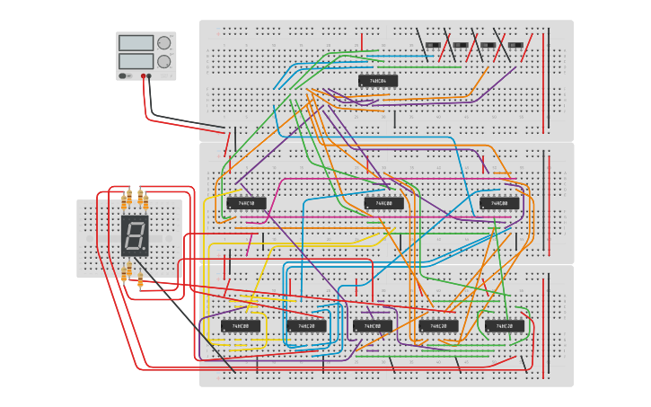
Task: Select the rightmost resistor below the display
Action: tap(140, 279)
